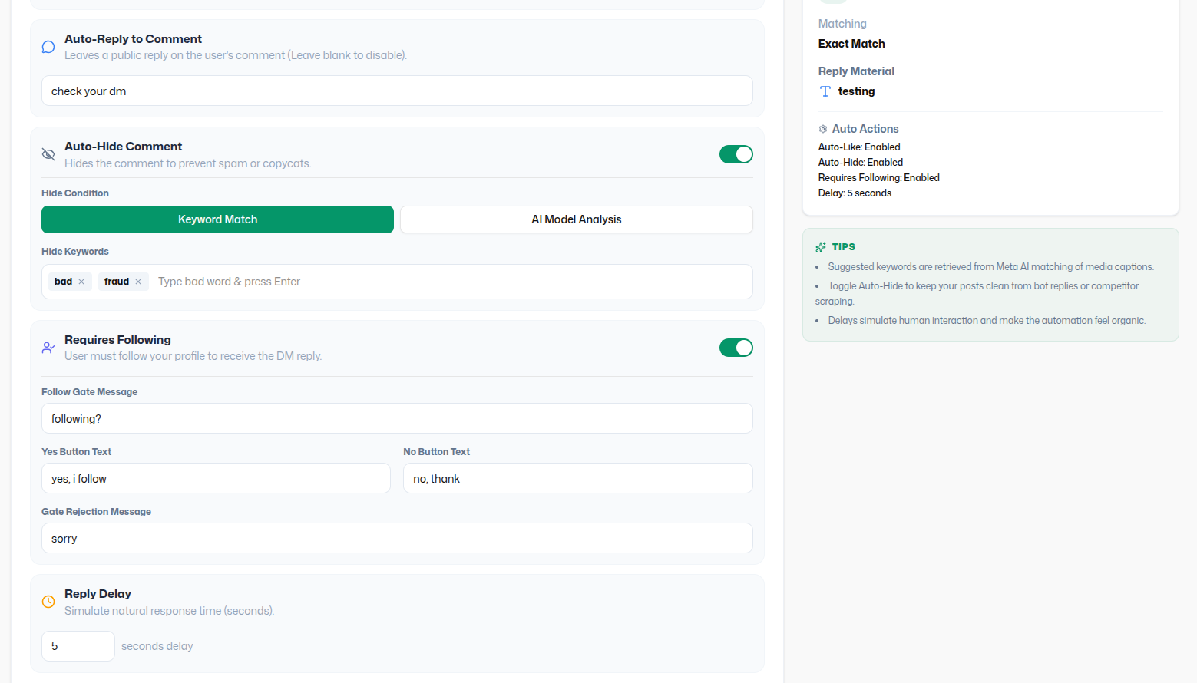Viewport: 1197px width, 683px height.
Task: Click the tip about suggested keywords
Action: click(x=990, y=267)
